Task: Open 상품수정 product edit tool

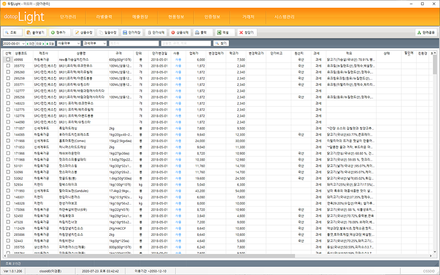Action: 83,33
